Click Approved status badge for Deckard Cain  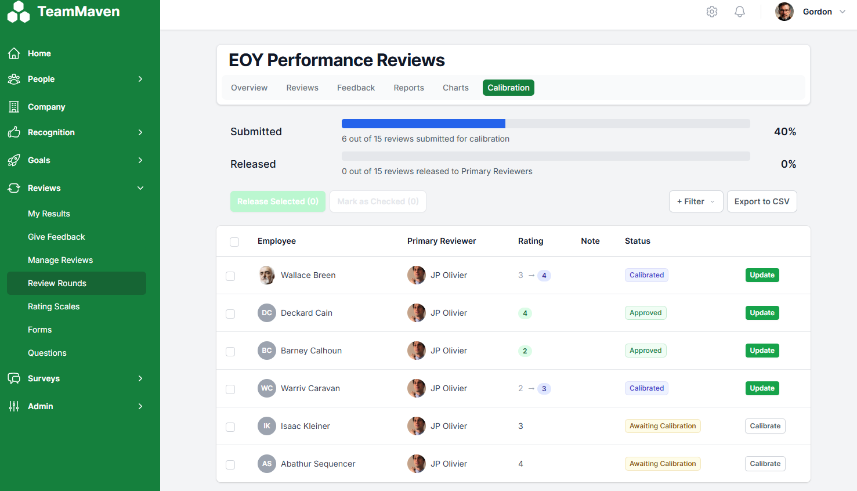(x=646, y=313)
